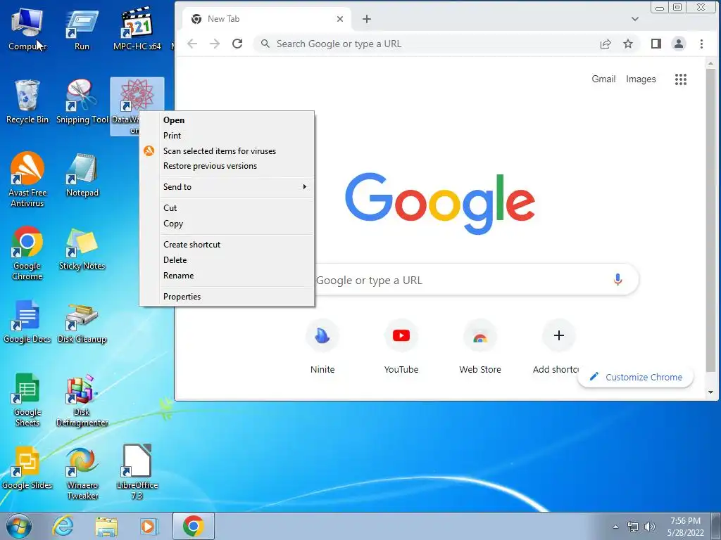Image resolution: width=721 pixels, height=540 pixels.
Task: Open the Gmail link
Action: point(603,79)
